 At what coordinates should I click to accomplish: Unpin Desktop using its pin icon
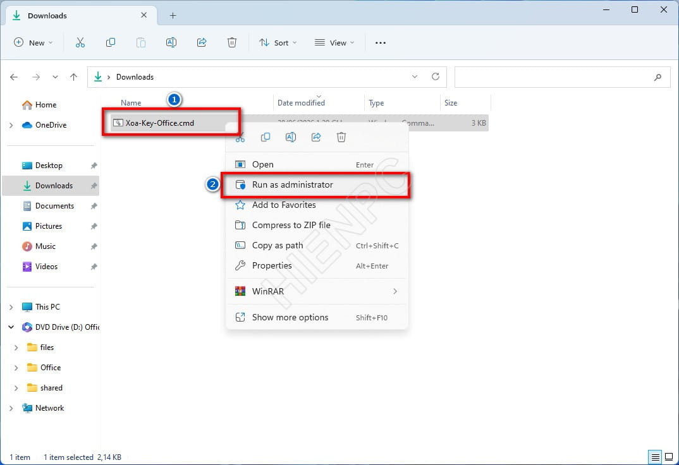(x=94, y=166)
